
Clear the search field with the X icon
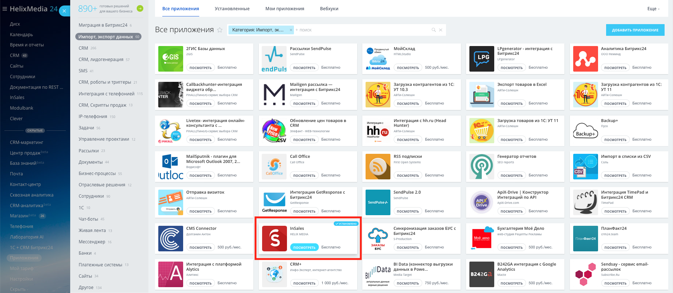441,30
